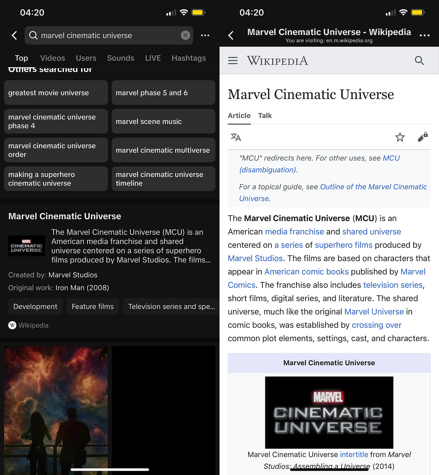Star the article to watchlist
Screen dimensions: 439x475
pos(400,137)
